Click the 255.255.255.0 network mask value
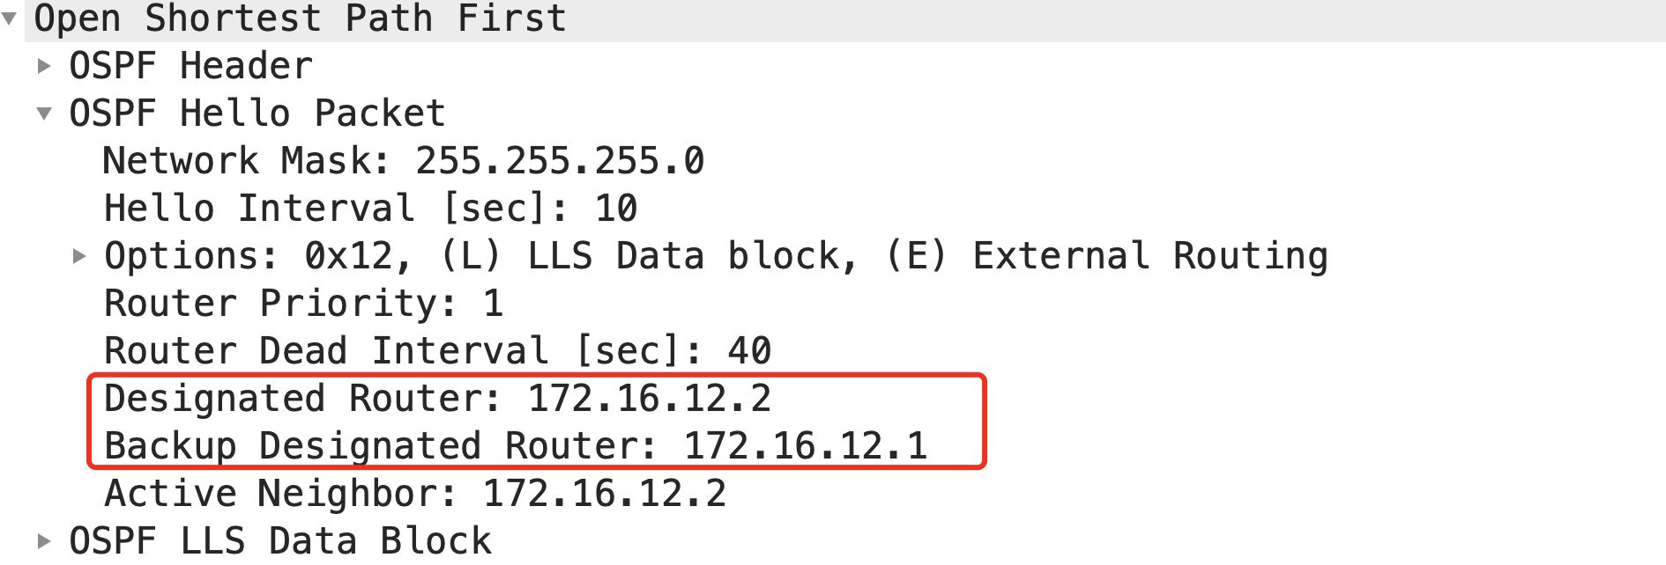Screen dimensions: 1666x565 pos(560,161)
